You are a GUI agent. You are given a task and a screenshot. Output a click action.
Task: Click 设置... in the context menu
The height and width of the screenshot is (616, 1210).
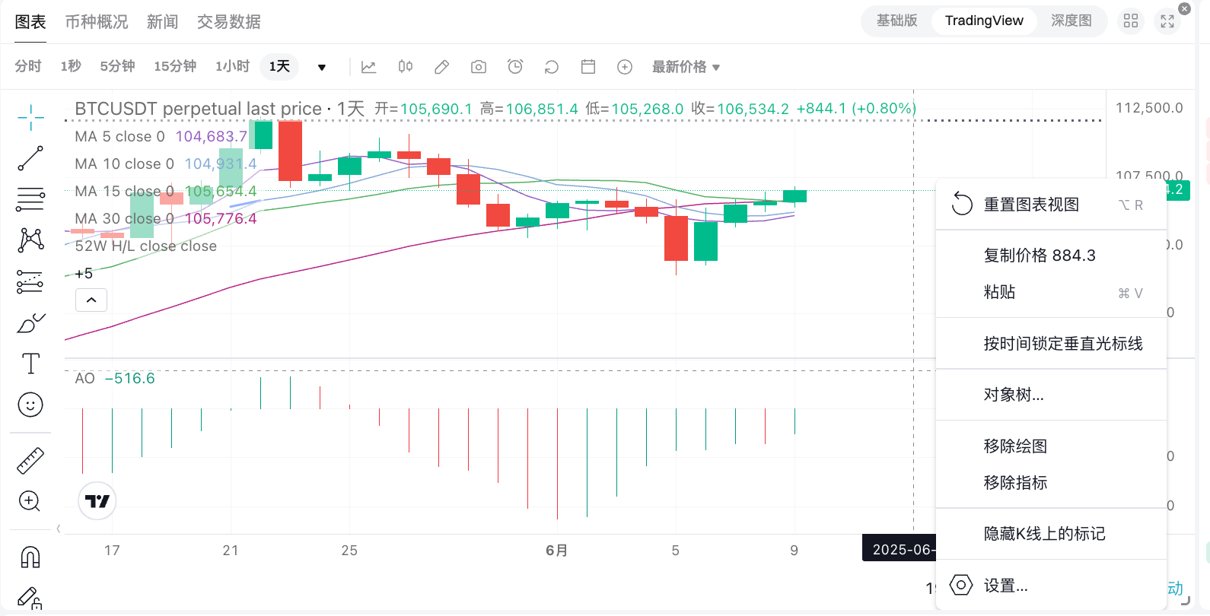click(x=1005, y=586)
